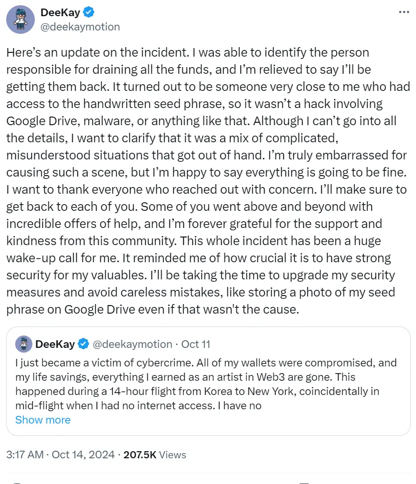Screen dimensions: 416x484
Task: Click the cut-off reply icon at bottom left
Action: click(x=17, y=482)
